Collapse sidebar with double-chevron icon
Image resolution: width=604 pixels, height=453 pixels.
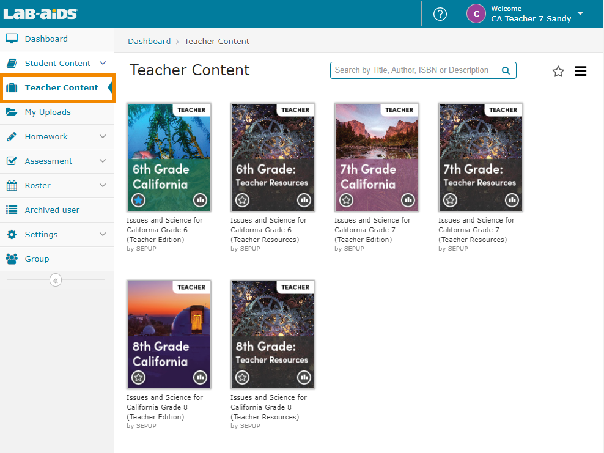click(56, 281)
